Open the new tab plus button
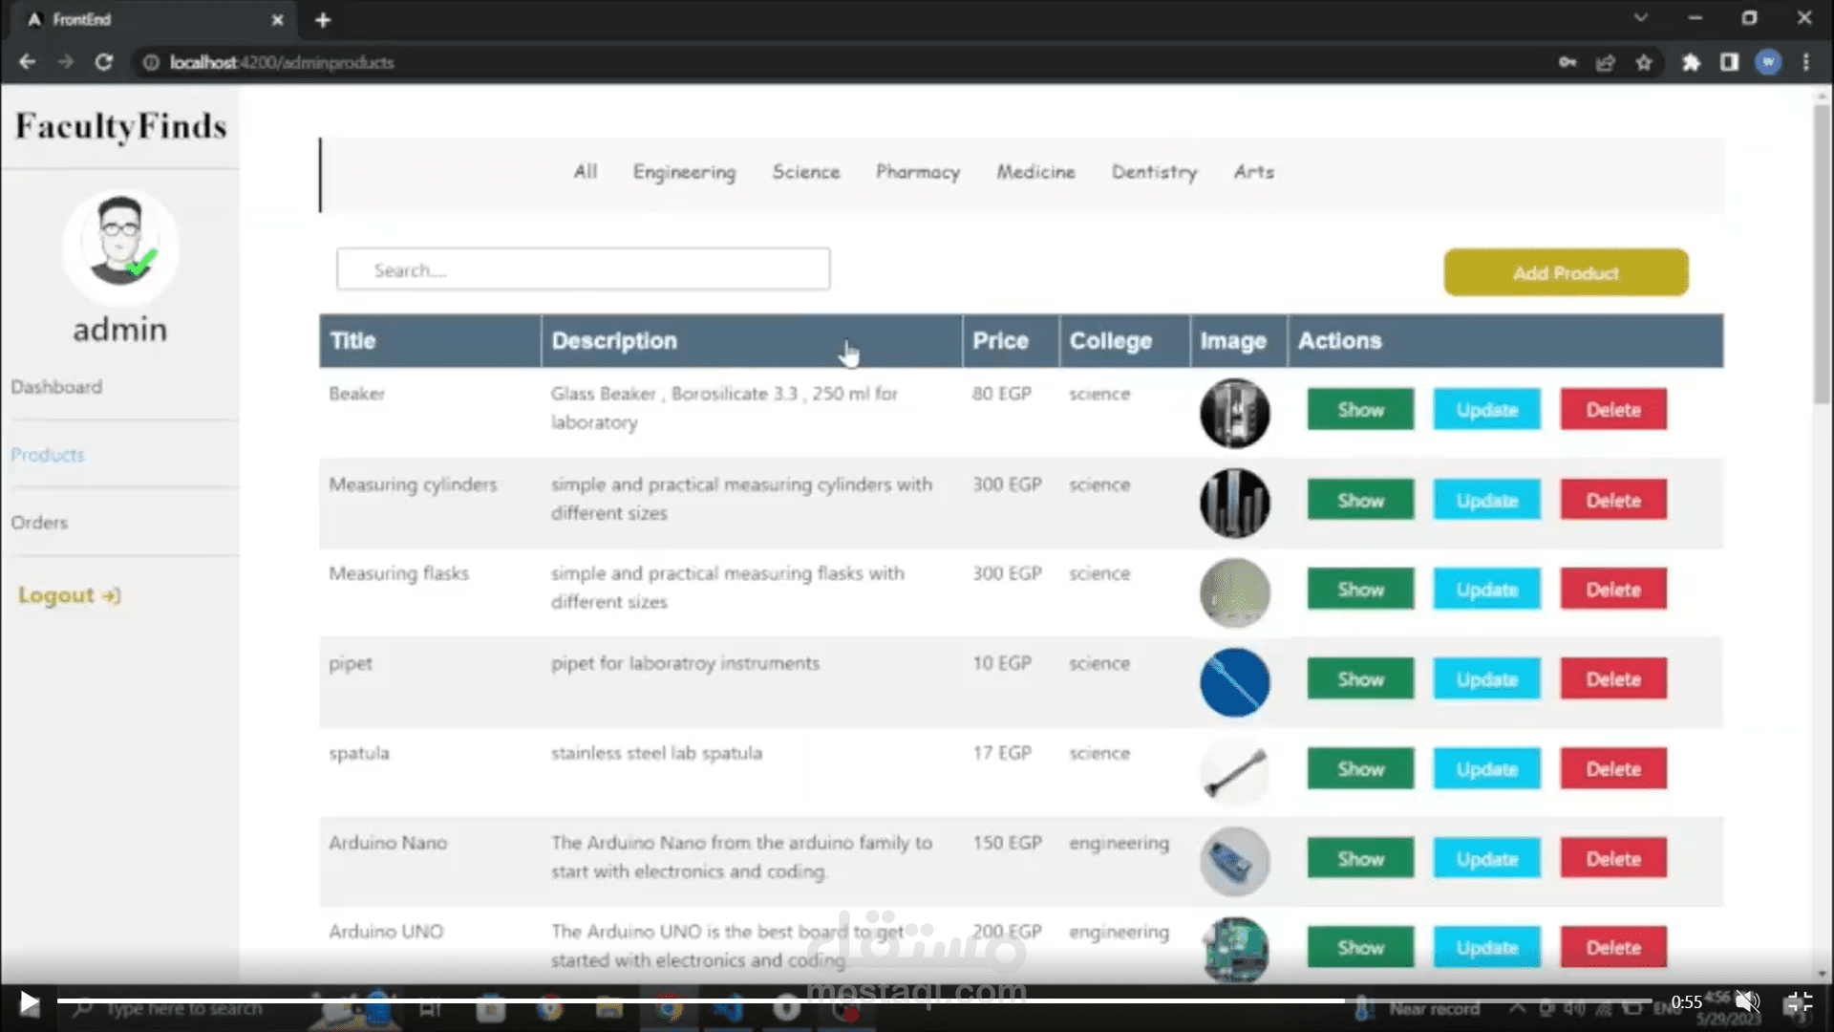Viewport: 1834px width, 1032px height. coord(323,20)
